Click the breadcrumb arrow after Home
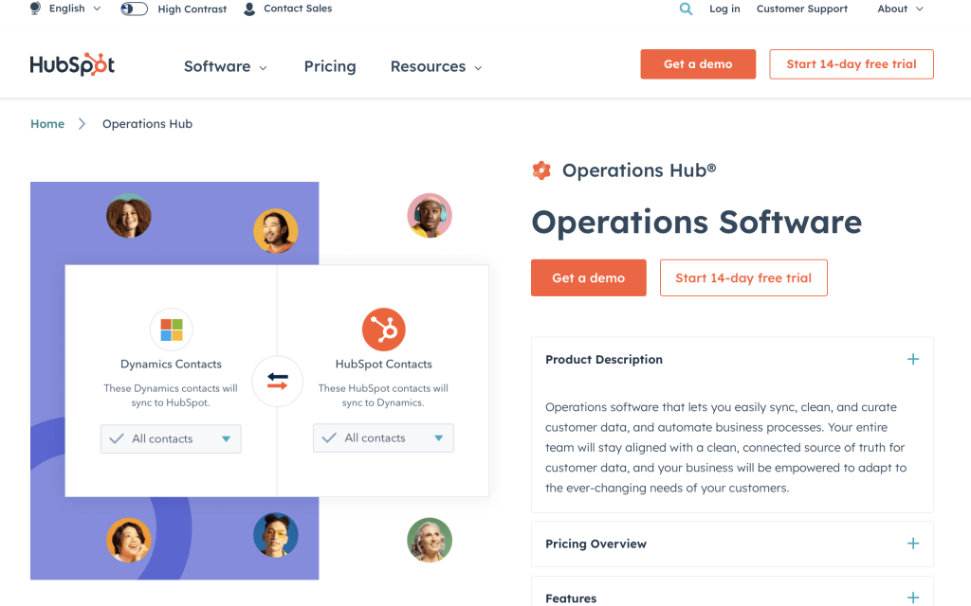This screenshot has height=606, width=971. (82, 124)
